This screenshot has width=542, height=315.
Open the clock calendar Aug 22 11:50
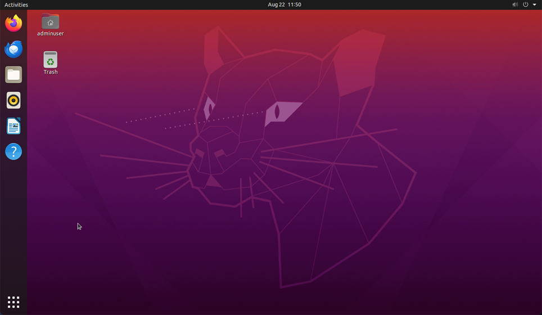(284, 4)
